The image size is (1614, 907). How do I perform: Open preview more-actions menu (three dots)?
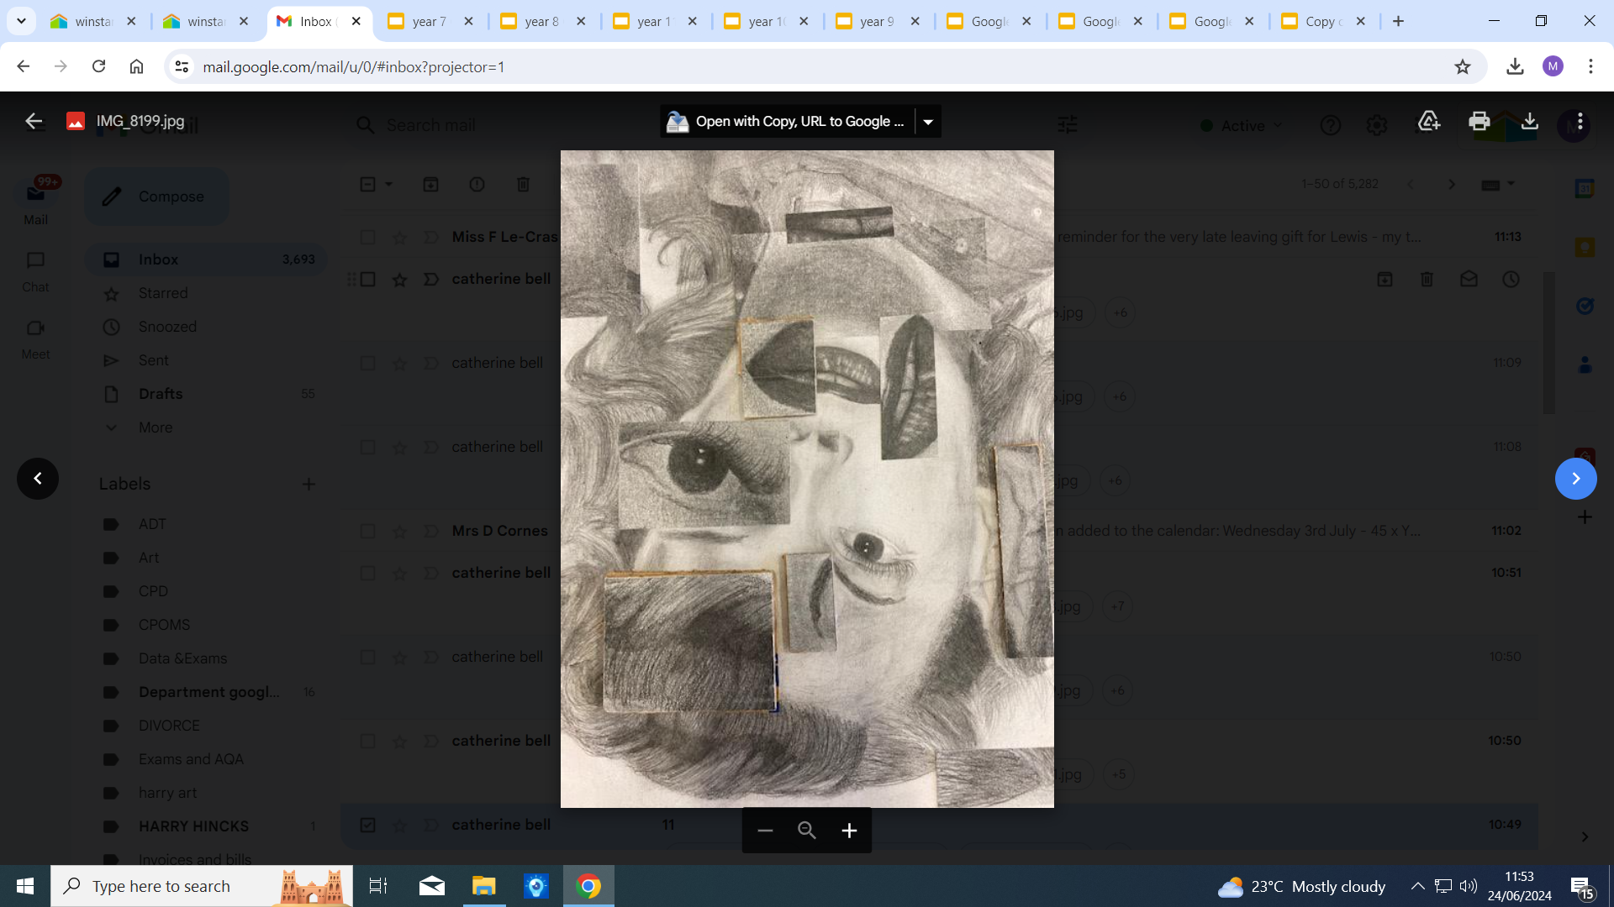pos(1580,121)
